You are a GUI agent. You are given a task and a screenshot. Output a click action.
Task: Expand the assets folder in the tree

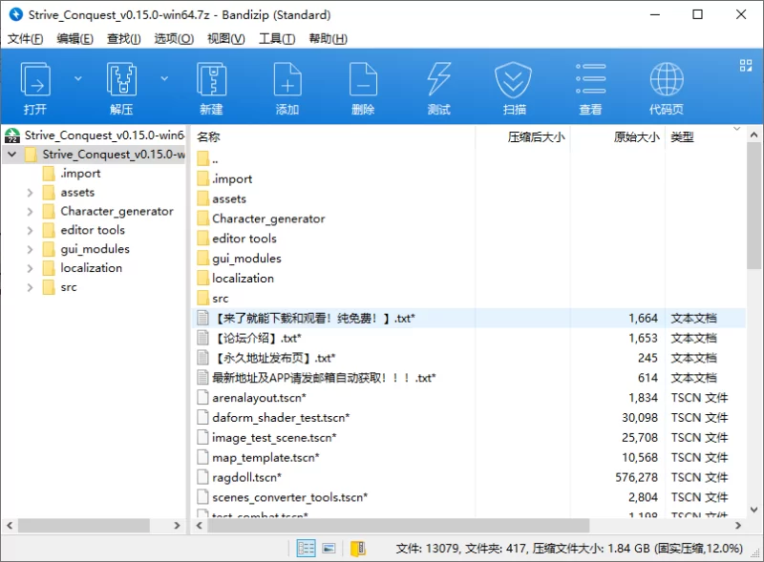[30, 193]
